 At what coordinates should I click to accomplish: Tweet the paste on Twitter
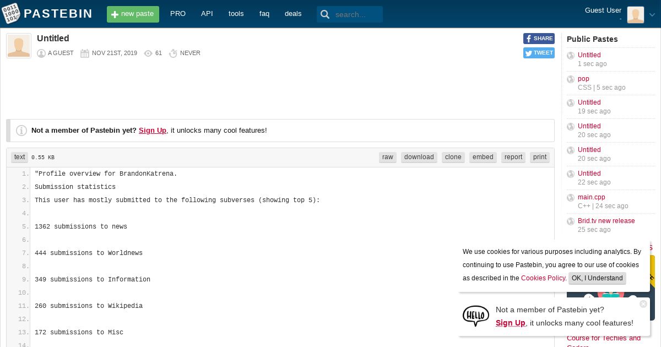539,53
